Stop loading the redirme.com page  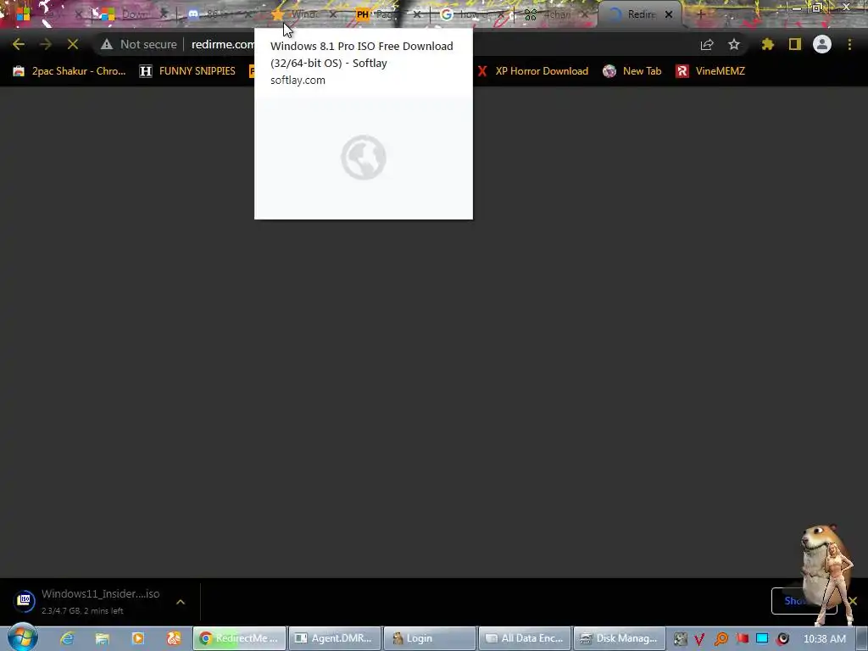73,44
